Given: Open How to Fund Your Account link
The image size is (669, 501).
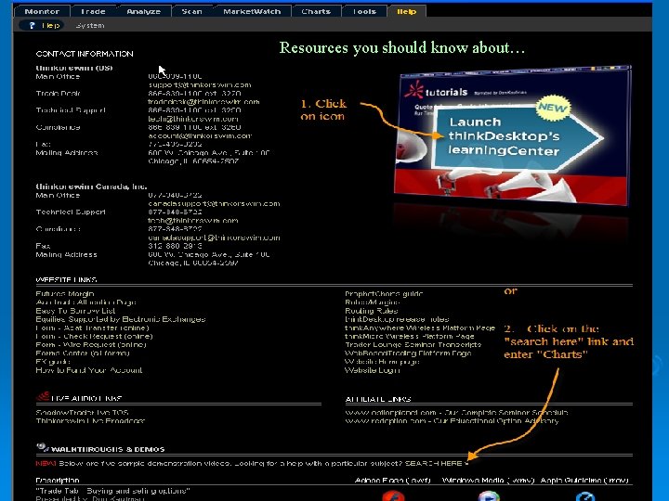Looking at the screenshot, I should [x=89, y=370].
